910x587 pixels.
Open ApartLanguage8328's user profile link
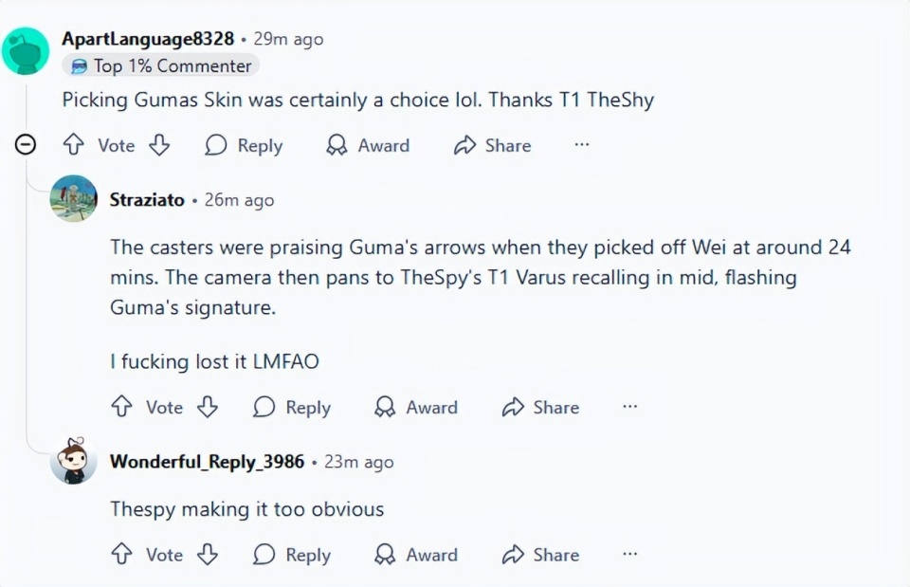[x=148, y=39]
